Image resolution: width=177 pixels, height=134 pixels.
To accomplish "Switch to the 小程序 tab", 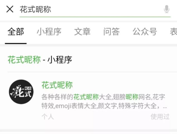I will tap(49, 32).
